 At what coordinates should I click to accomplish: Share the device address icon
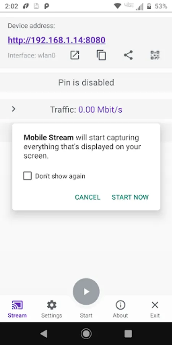(128, 55)
